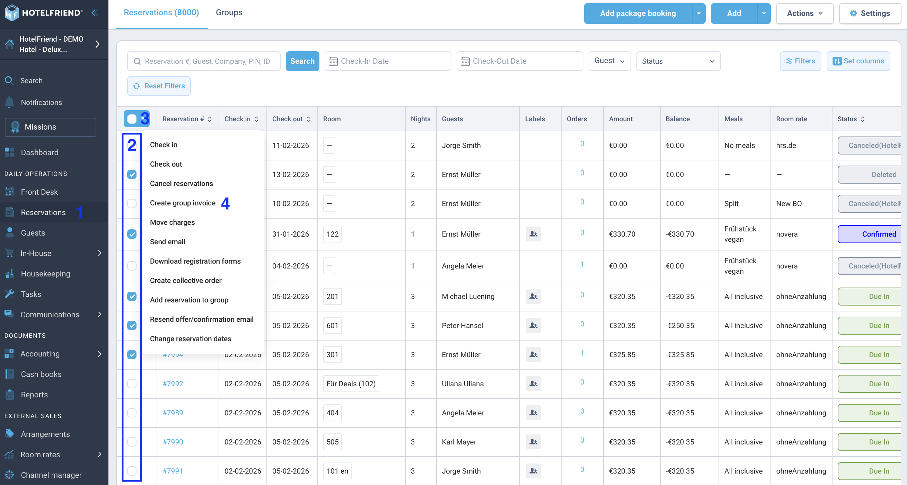Click guests label icon for Peter Hansel
Viewport: 907px width, 485px height.
click(534, 326)
